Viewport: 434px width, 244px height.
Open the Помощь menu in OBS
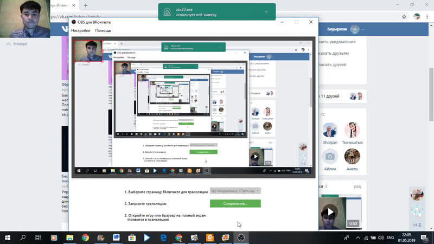tap(103, 30)
